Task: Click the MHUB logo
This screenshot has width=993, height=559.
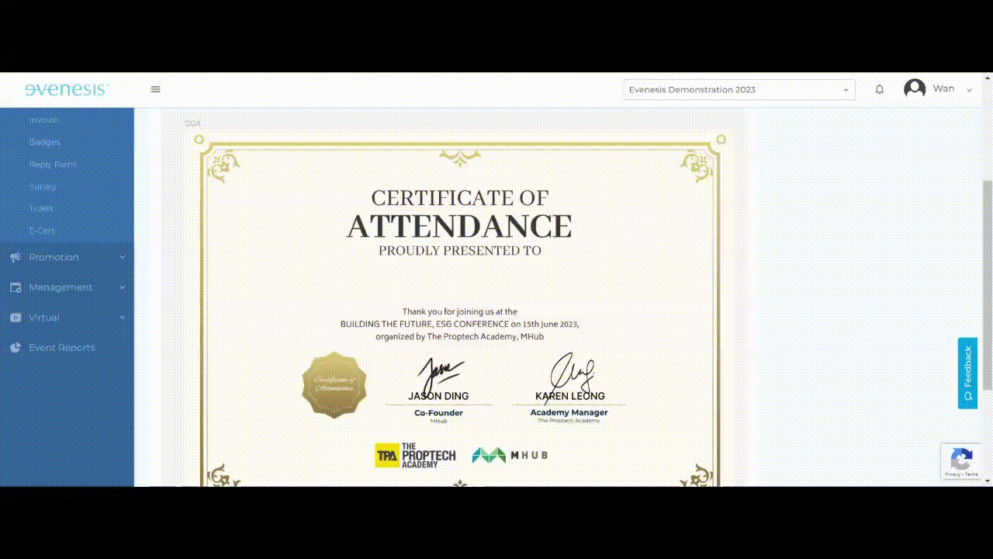Action: tap(510, 455)
